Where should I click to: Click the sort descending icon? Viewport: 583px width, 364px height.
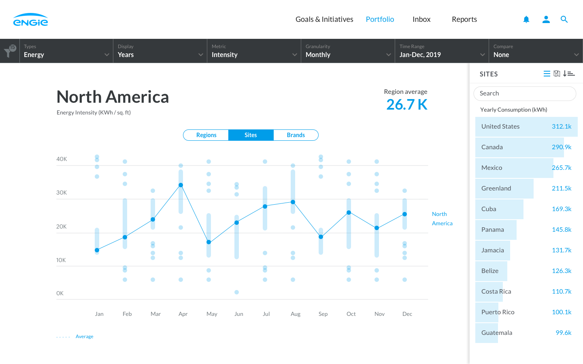pos(569,74)
